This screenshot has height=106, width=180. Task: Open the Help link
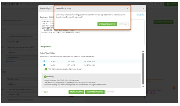coord(45,92)
